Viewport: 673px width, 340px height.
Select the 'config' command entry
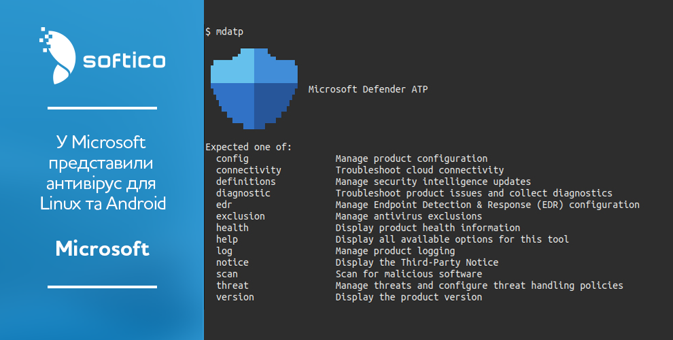[232, 158]
